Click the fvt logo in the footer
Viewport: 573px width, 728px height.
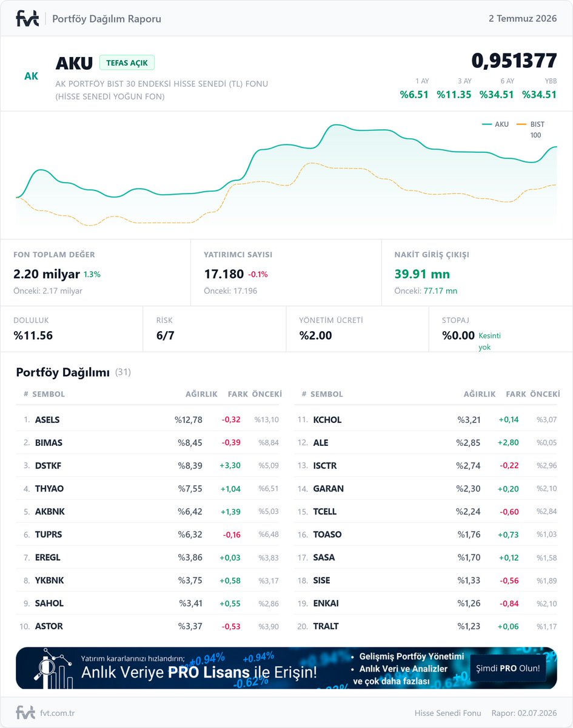click(x=25, y=713)
